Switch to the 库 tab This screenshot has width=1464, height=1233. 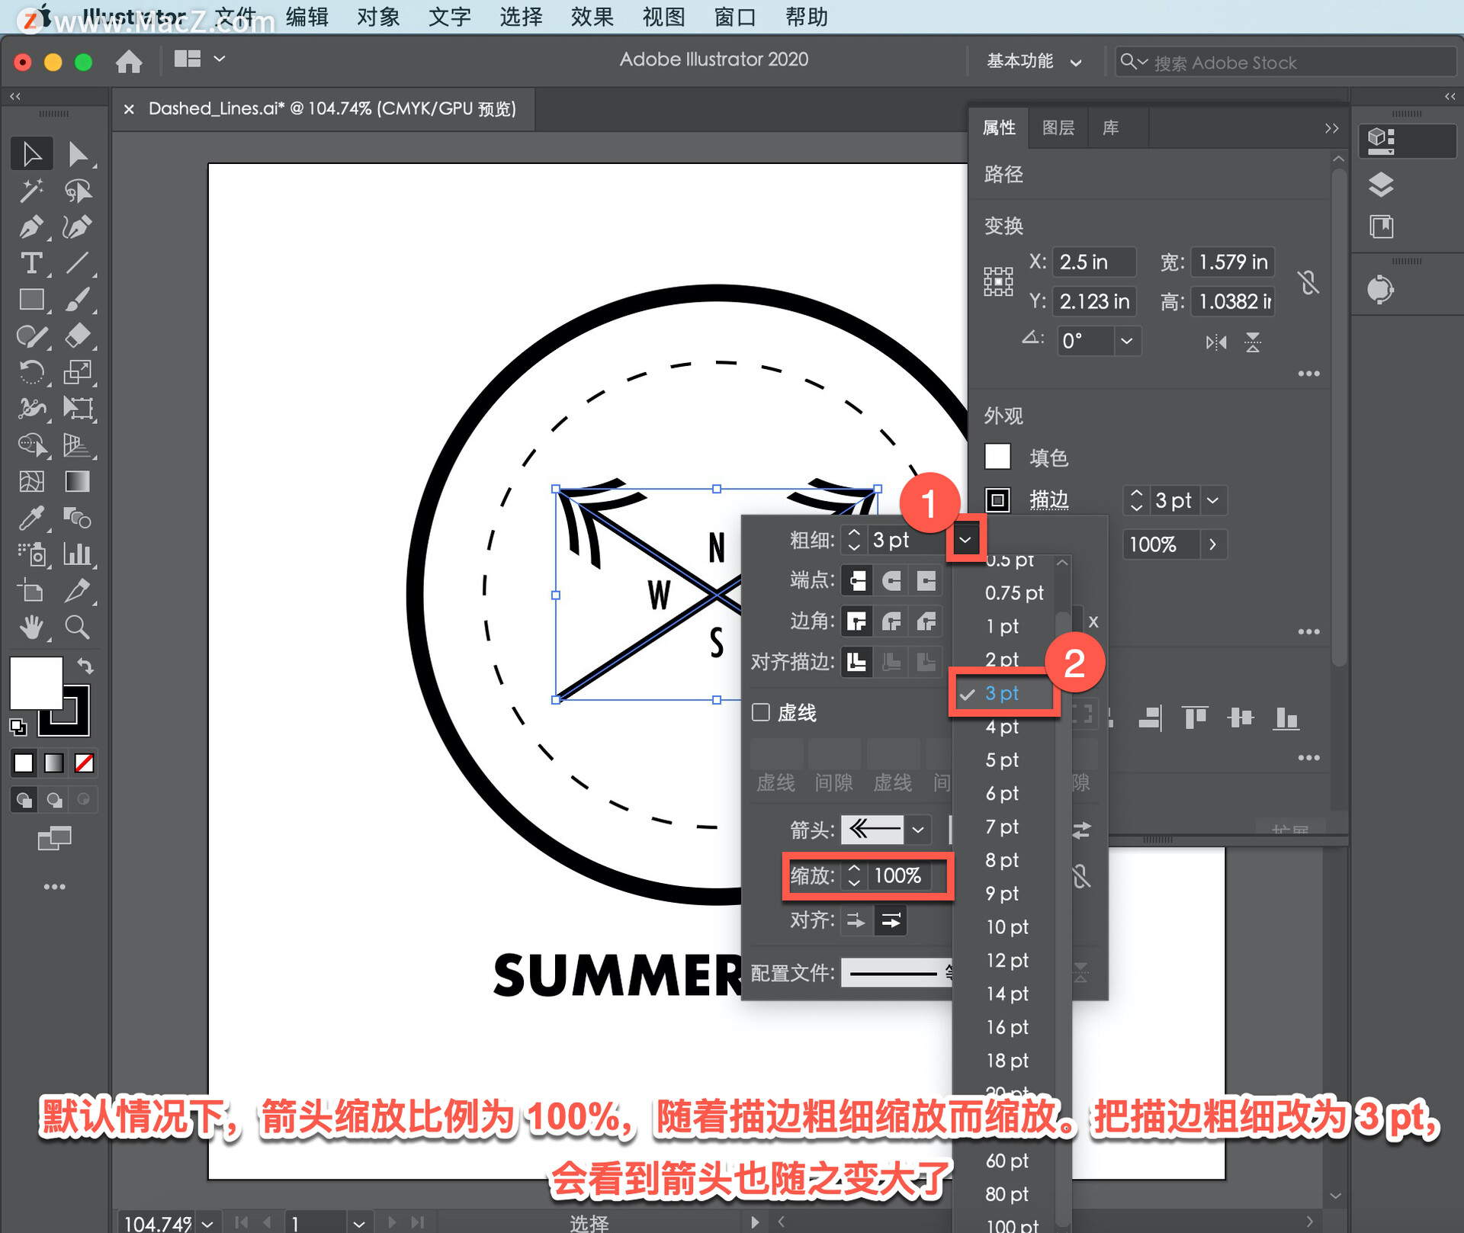coord(1111,128)
